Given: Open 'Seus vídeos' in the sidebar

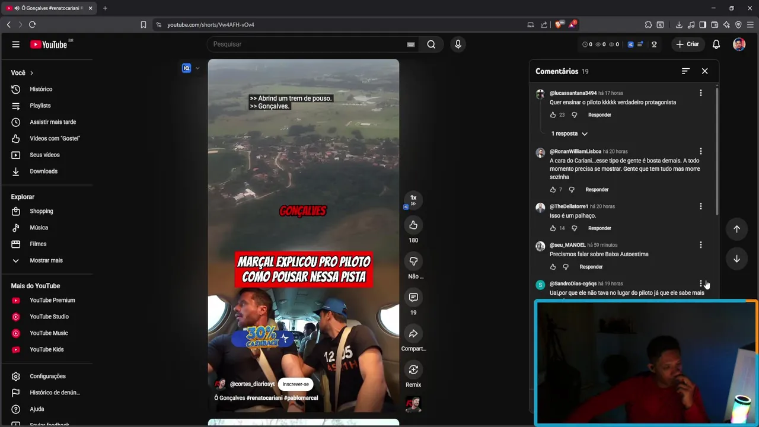Looking at the screenshot, I should (46, 155).
